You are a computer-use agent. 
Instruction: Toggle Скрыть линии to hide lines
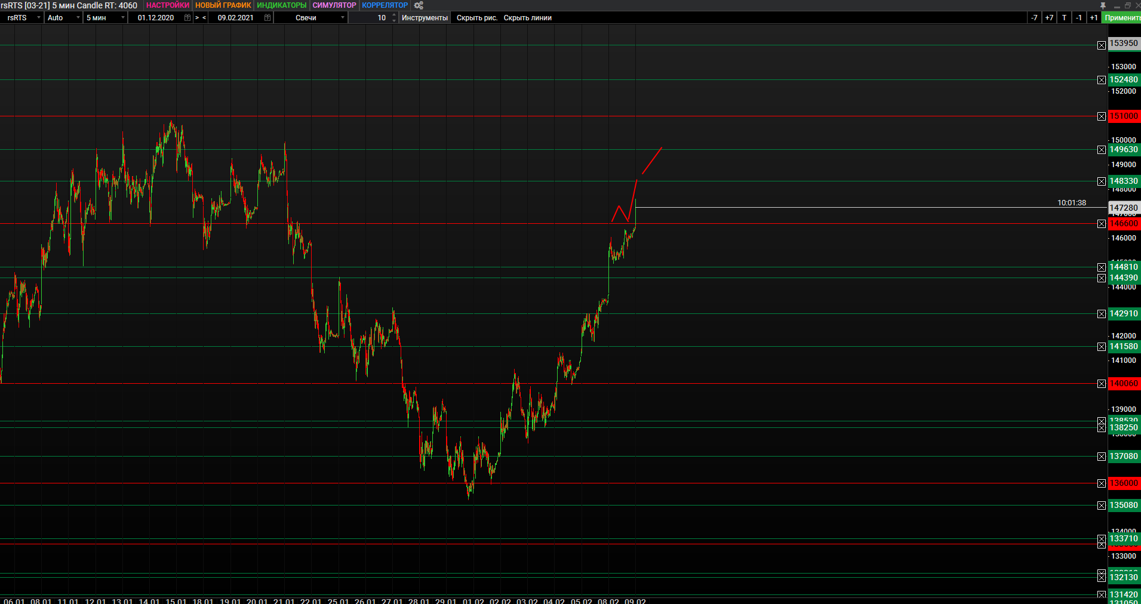pos(527,18)
